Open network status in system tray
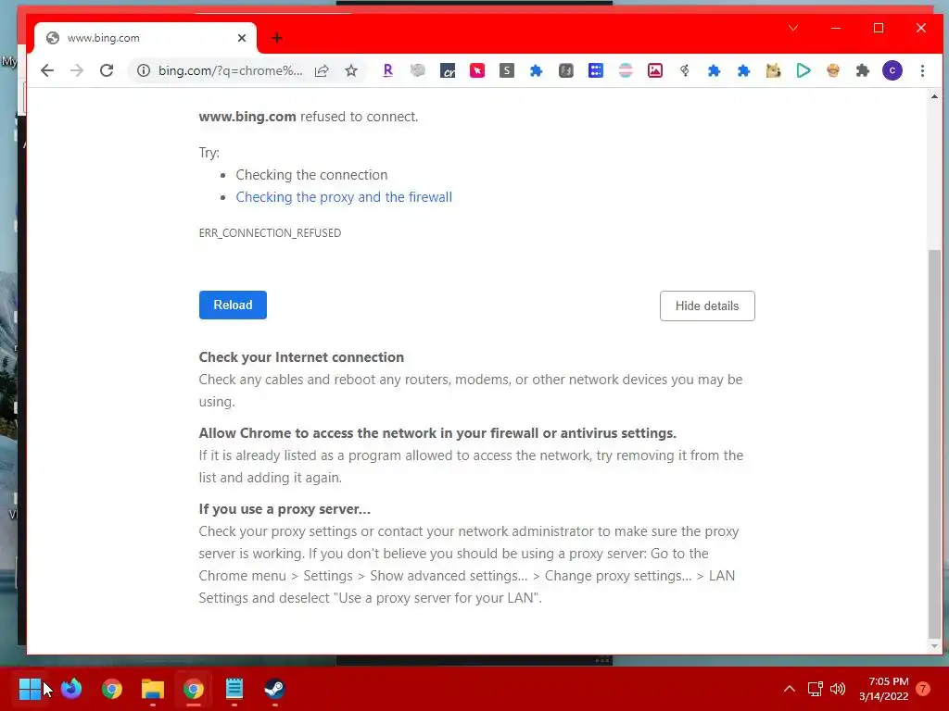This screenshot has height=711, width=949. pos(815,689)
